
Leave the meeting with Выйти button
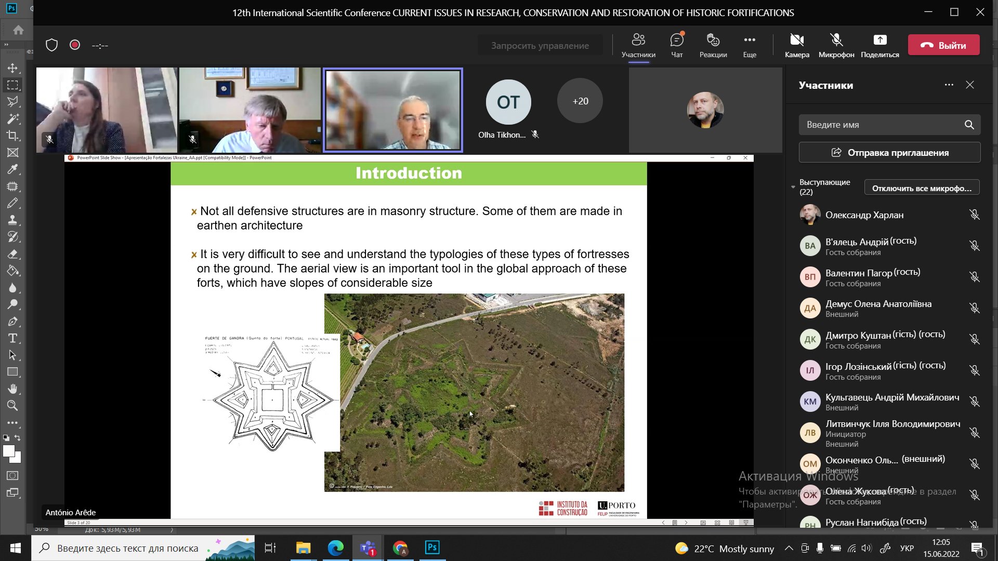click(x=943, y=45)
